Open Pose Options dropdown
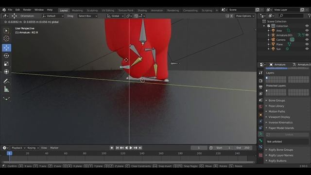This screenshot has width=311, height=175. pyautogui.click(x=245, y=16)
